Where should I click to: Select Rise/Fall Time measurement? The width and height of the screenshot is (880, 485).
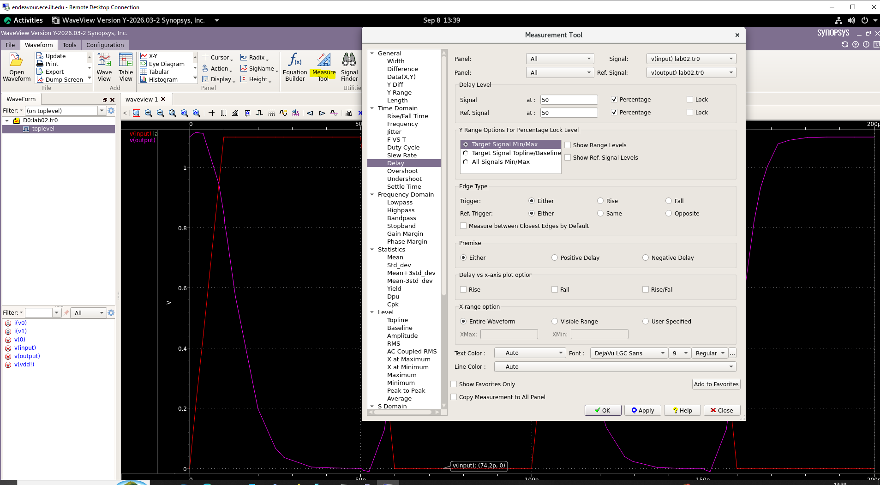pos(407,116)
